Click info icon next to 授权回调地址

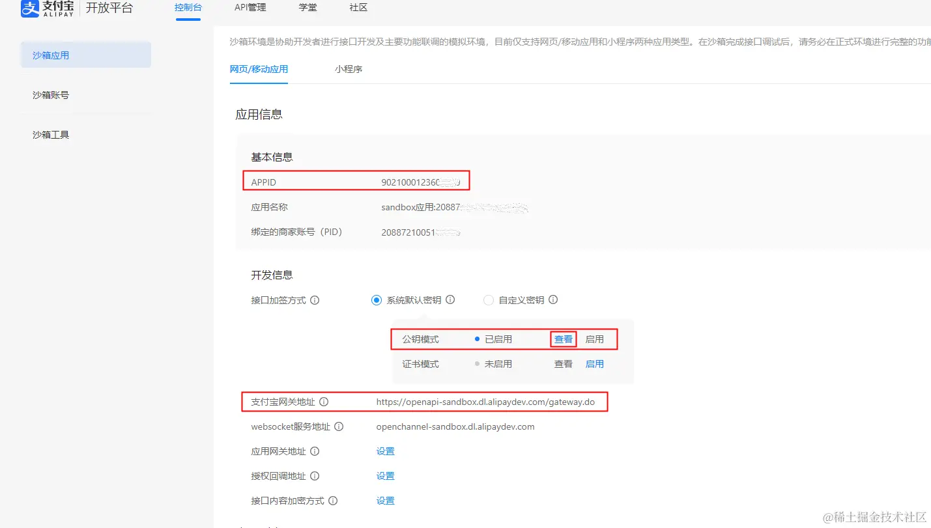coord(315,476)
